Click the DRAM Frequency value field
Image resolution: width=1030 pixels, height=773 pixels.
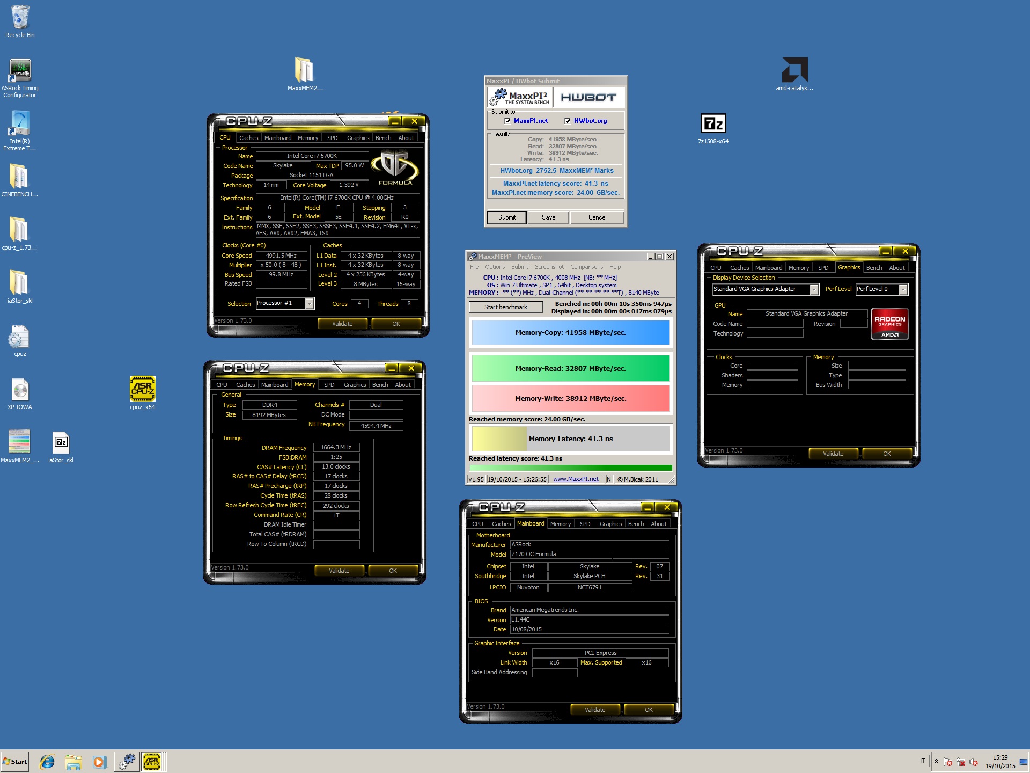click(x=336, y=447)
